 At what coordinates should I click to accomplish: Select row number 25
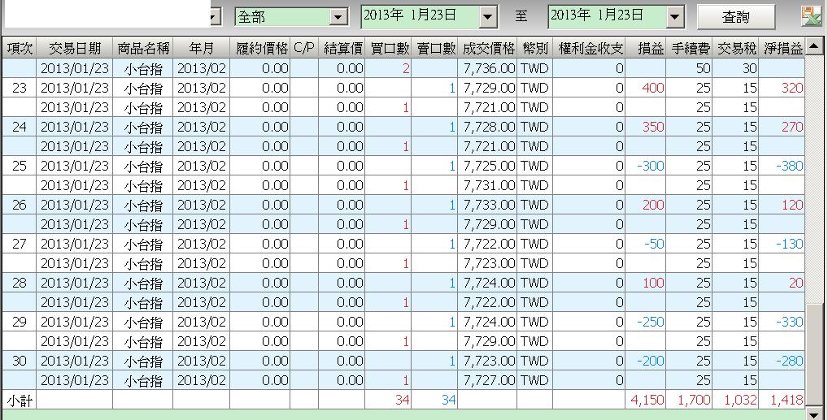[x=20, y=166]
